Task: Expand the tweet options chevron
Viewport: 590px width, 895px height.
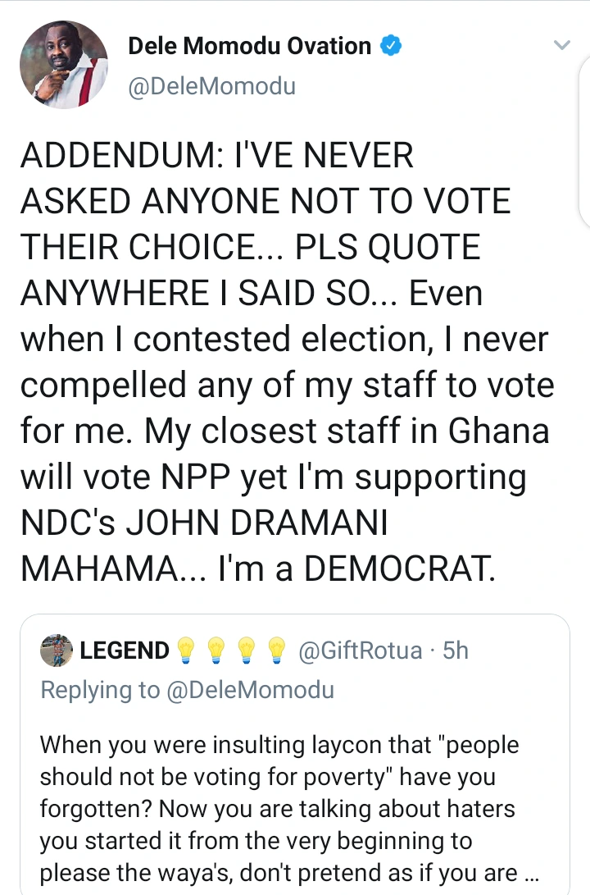Action: (561, 46)
